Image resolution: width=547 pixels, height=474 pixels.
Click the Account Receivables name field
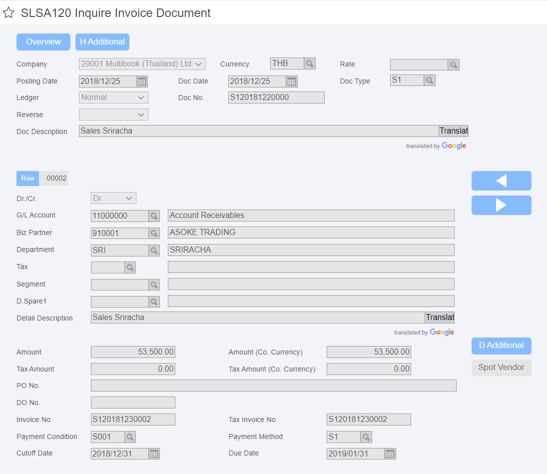pyautogui.click(x=311, y=215)
